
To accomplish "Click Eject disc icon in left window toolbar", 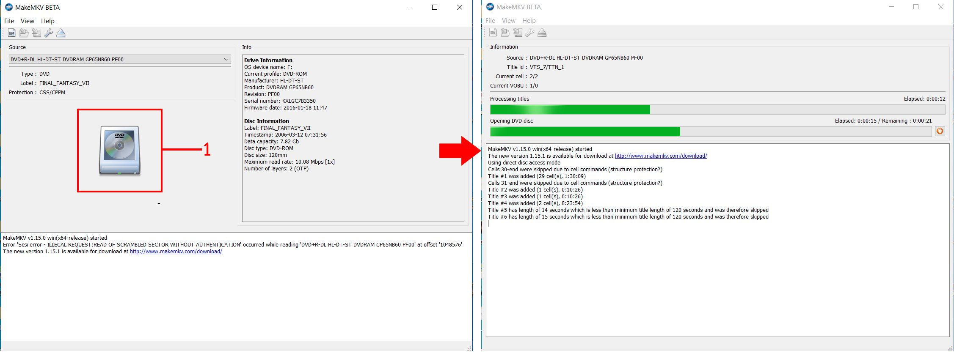I will click(61, 33).
